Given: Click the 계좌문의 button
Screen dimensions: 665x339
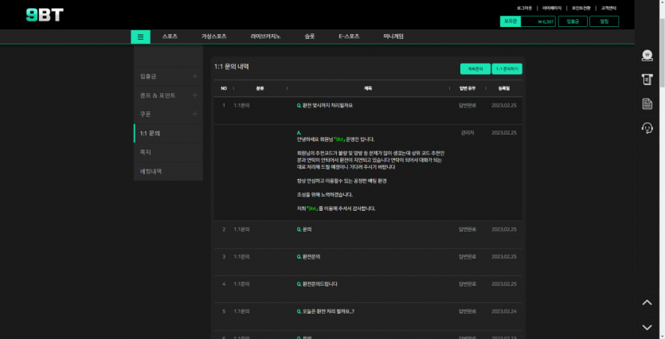Looking at the screenshot, I should [475, 69].
